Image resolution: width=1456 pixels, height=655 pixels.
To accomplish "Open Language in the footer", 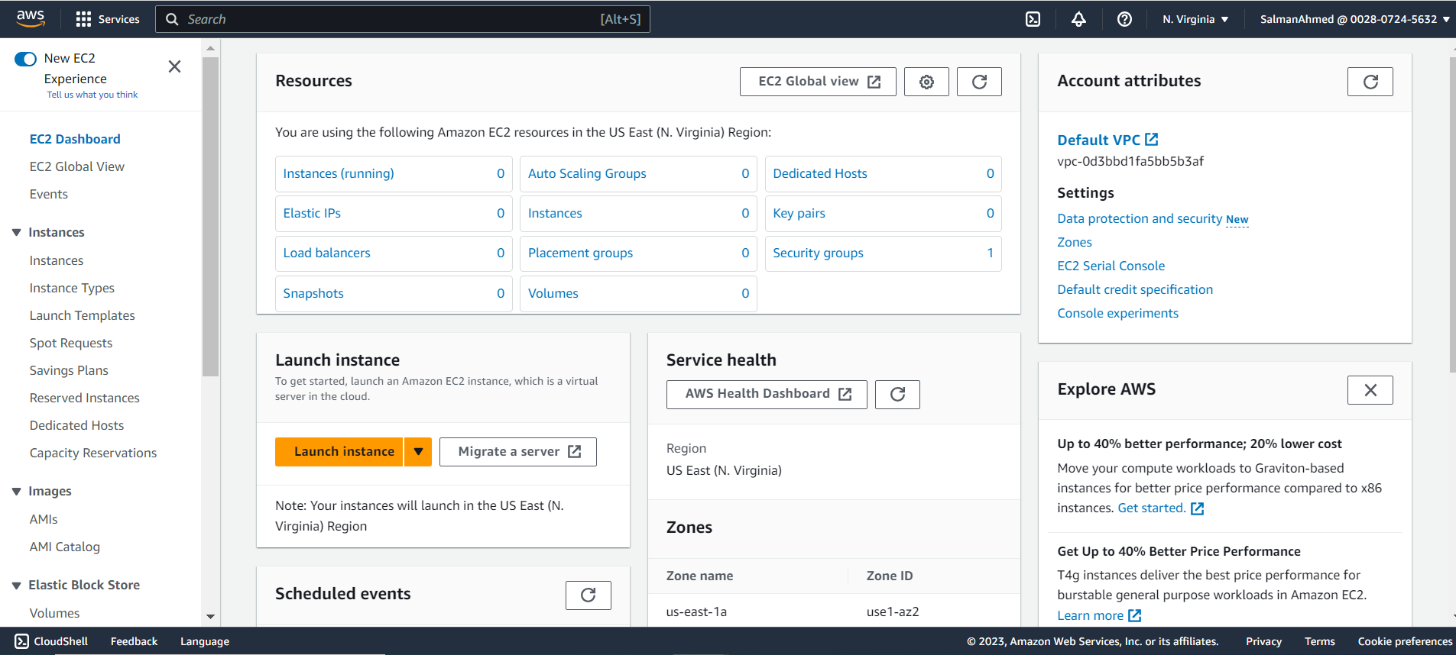I will tap(205, 641).
